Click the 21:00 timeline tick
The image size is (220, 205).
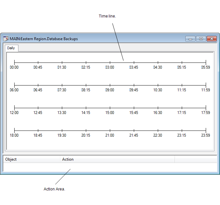(110, 131)
